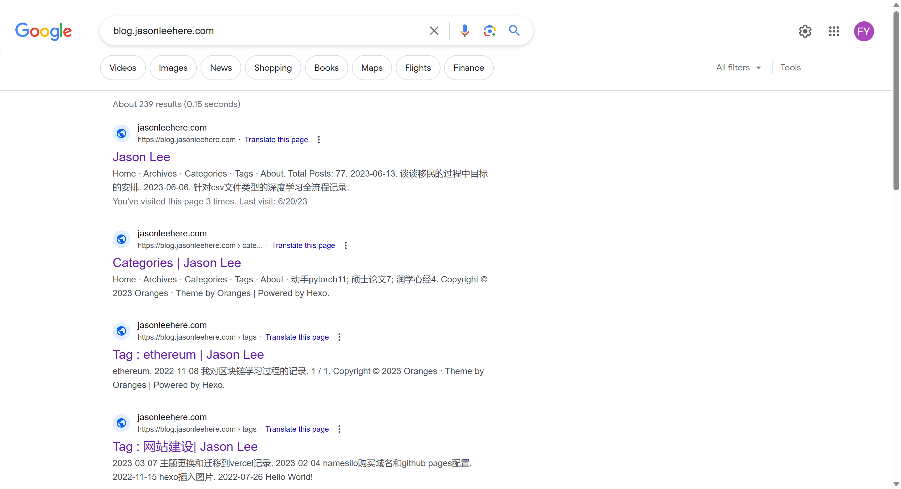Click globe favicon of Tag 网站建设 result
901x489 pixels.
pyautogui.click(x=121, y=423)
